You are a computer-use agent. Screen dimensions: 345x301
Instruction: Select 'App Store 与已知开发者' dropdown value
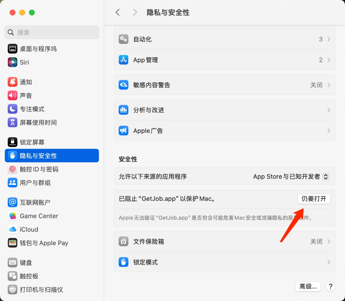click(286, 177)
